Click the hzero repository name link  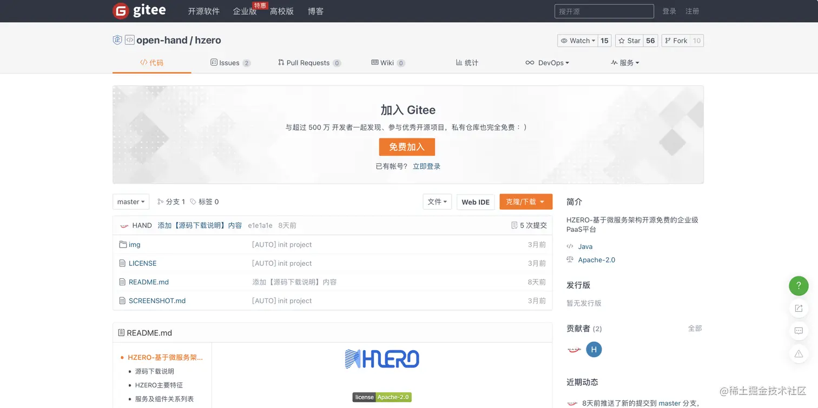pyautogui.click(x=208, y=40)
